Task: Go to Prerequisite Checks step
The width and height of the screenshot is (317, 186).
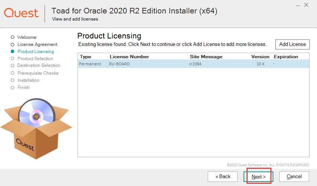Action: (x=38, y=73)
